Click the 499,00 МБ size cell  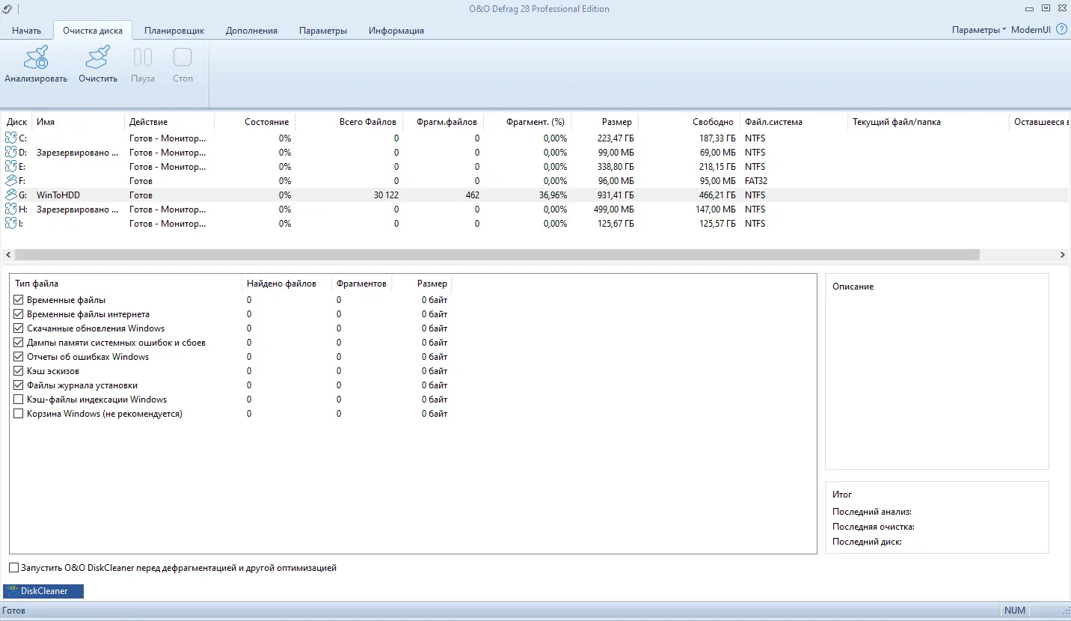coord(613,209)
